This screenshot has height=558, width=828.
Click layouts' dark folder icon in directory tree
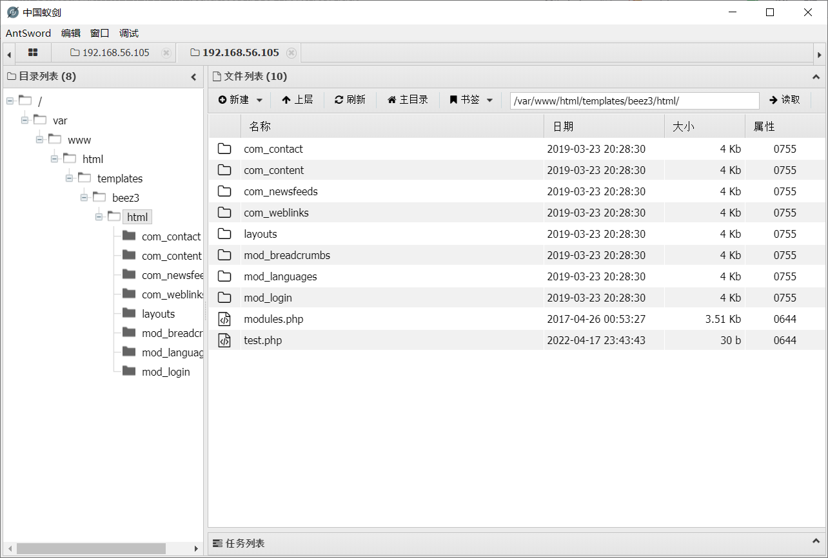click(129, 313)
